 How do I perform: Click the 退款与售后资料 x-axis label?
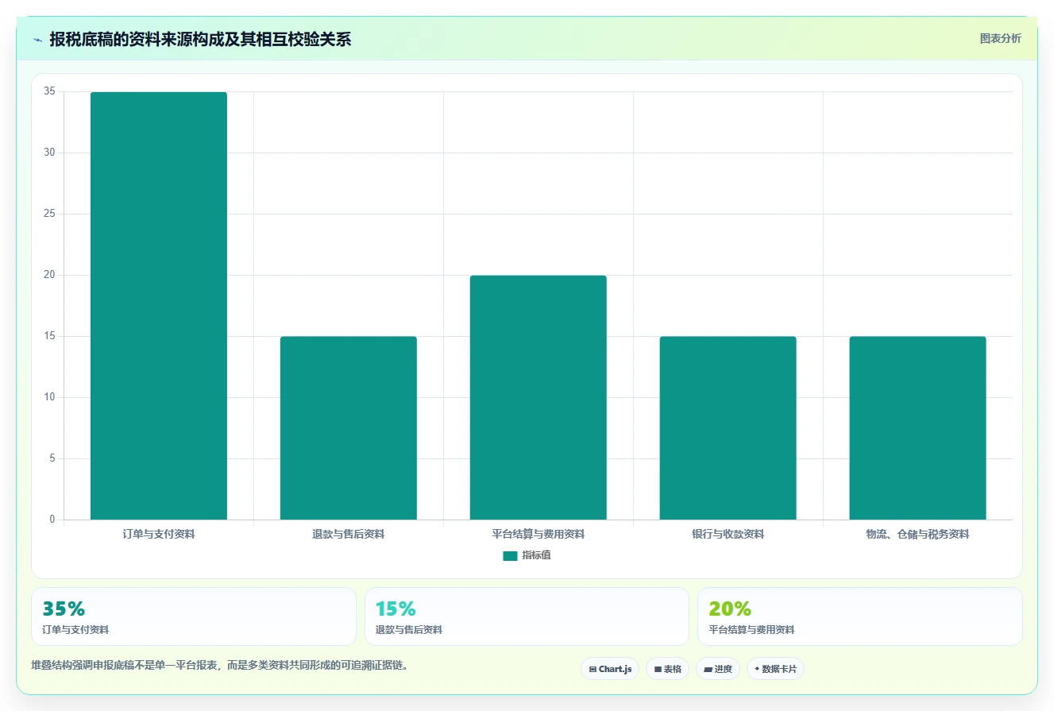pos(349,535)
